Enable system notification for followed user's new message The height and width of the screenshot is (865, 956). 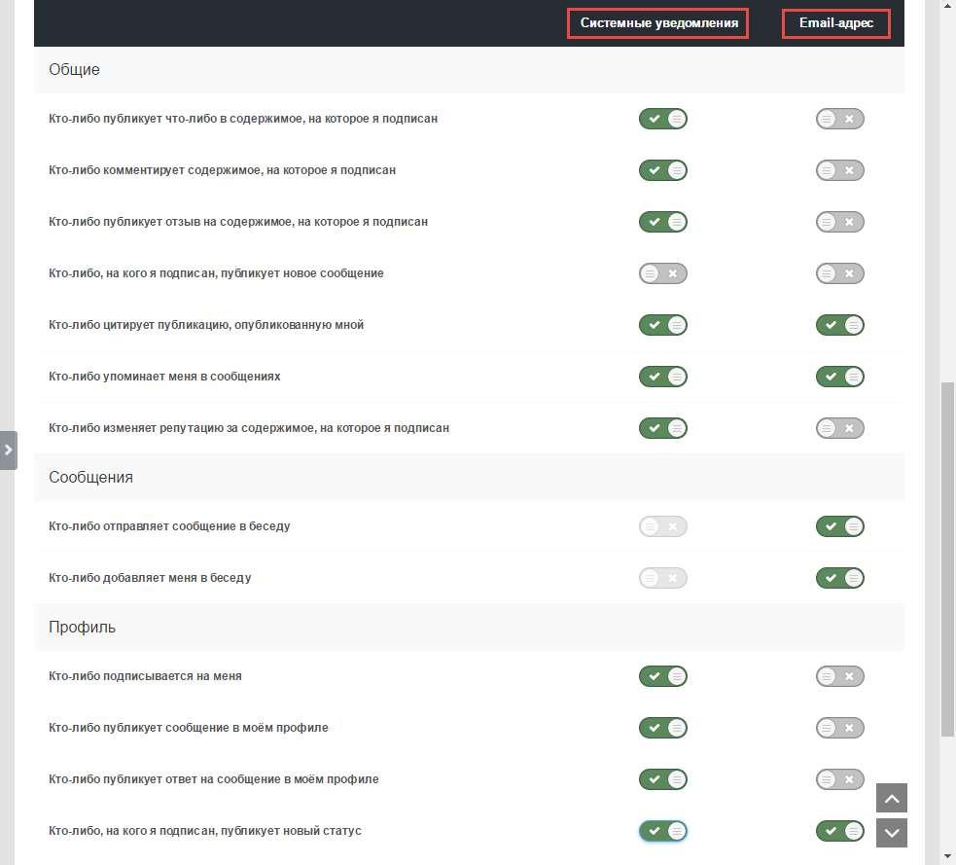click(x=662, y=273)
